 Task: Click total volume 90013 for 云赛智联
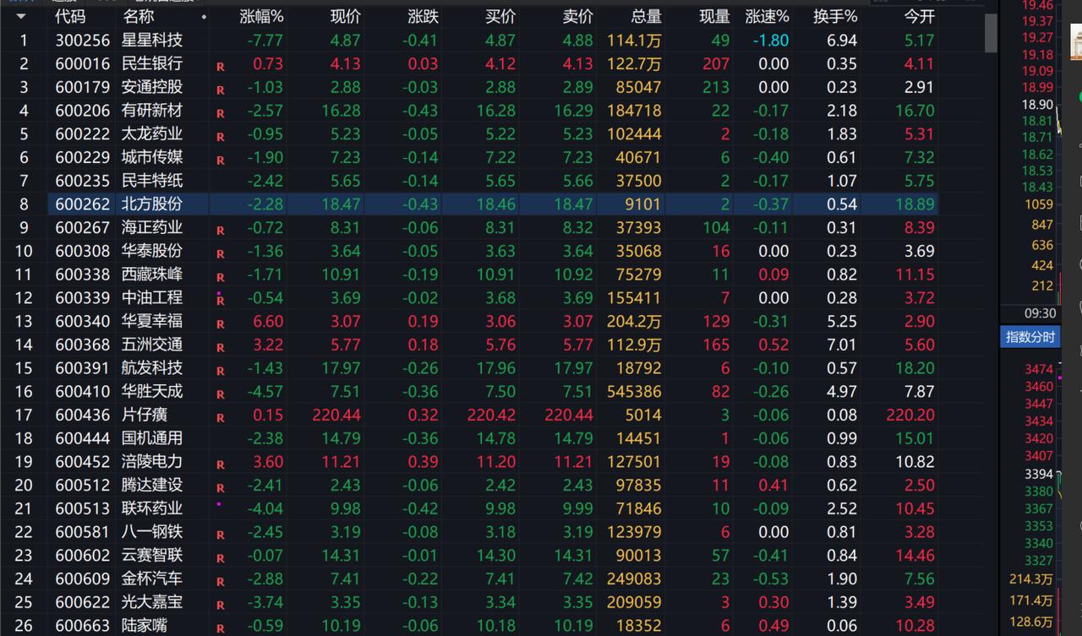639,555
